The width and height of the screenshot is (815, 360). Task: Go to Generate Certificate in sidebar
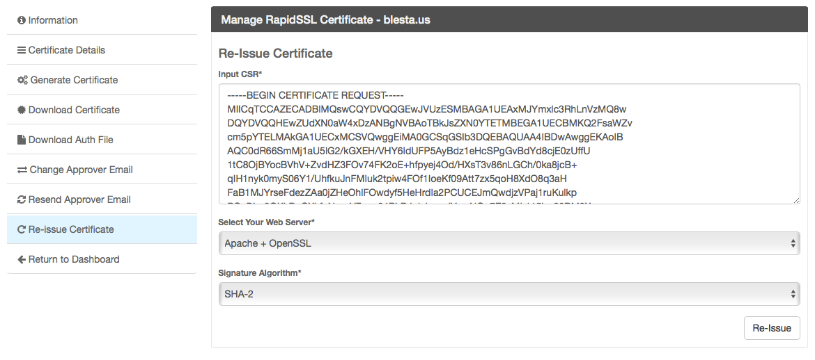(74, 81)
